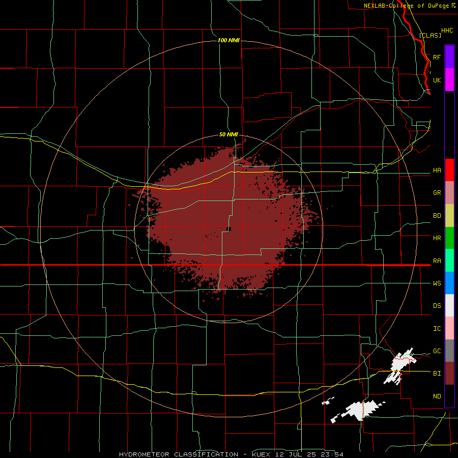
Task: Click the radar site center dot
Action: (x=228, y=228)
